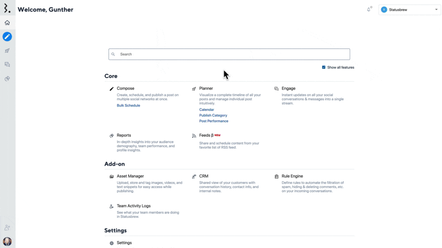The height and width of the screenshot is (248, 442).
Task: Open the Calendar link under Planner
Action: tap(206, 109)
